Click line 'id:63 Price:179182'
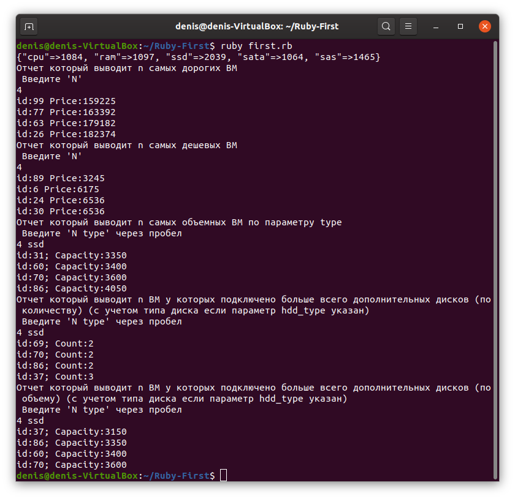Image resolution: width=515 pixels, height=499 pixels. [x=66, y=123]
